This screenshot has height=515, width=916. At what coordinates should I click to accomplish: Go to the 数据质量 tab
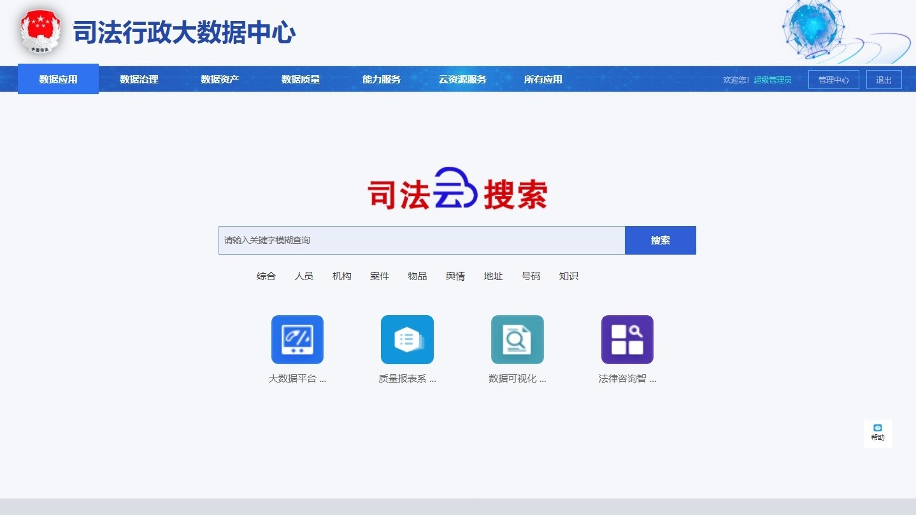(x=301, y=80)
